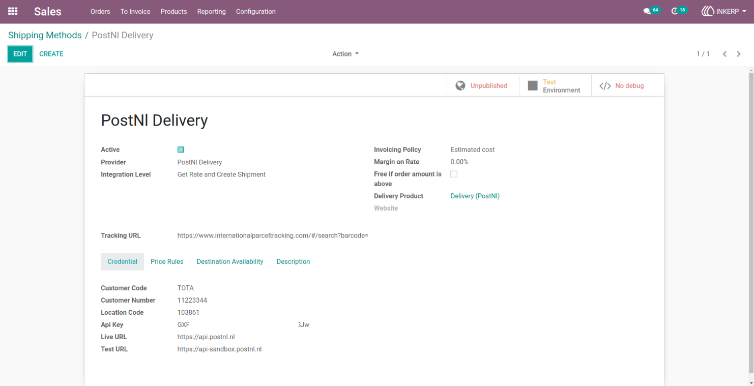The width and height of the screenshot is (754, 386).
Task: Open the conversations chat bubble icon
Action: point(647,11)
